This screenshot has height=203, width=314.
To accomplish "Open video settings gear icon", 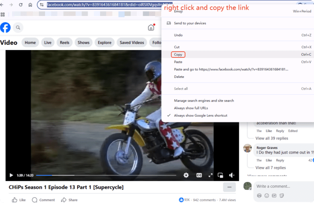I will point(186,175).
